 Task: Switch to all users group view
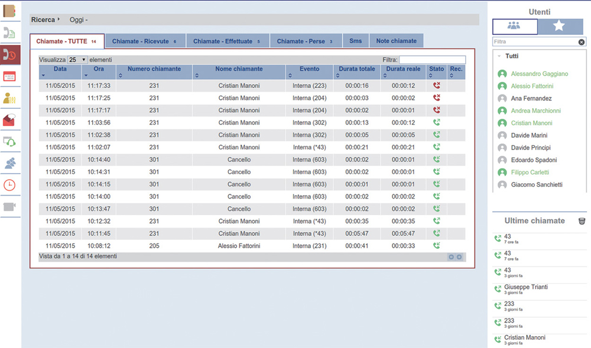coord(515,27)
